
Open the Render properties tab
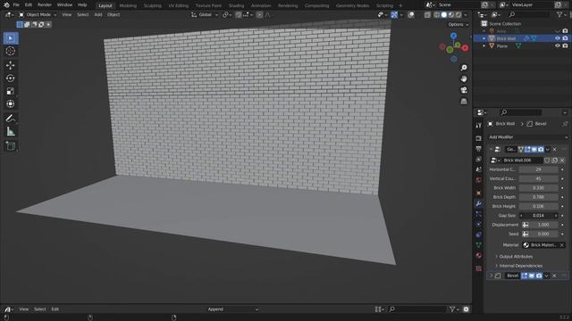pyautogui.click(x=478, y=138)
